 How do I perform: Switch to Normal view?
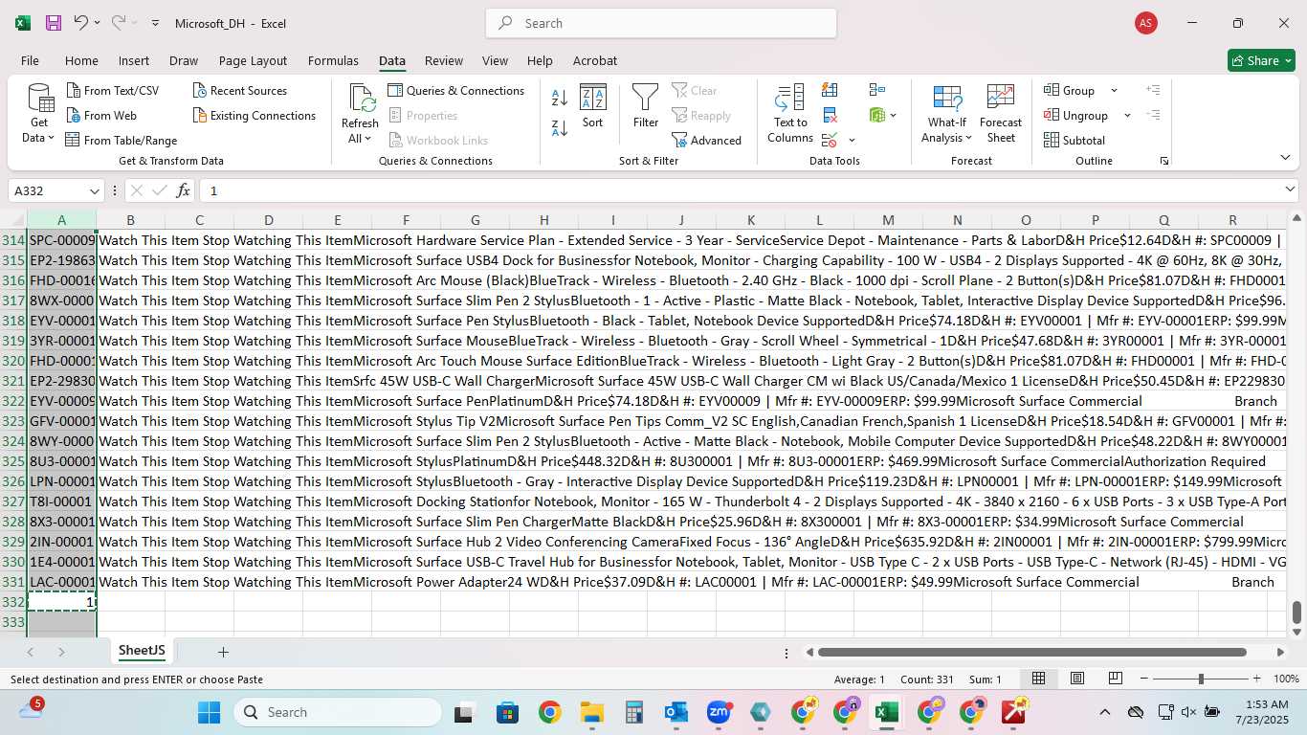click(x=1038, y=679)
